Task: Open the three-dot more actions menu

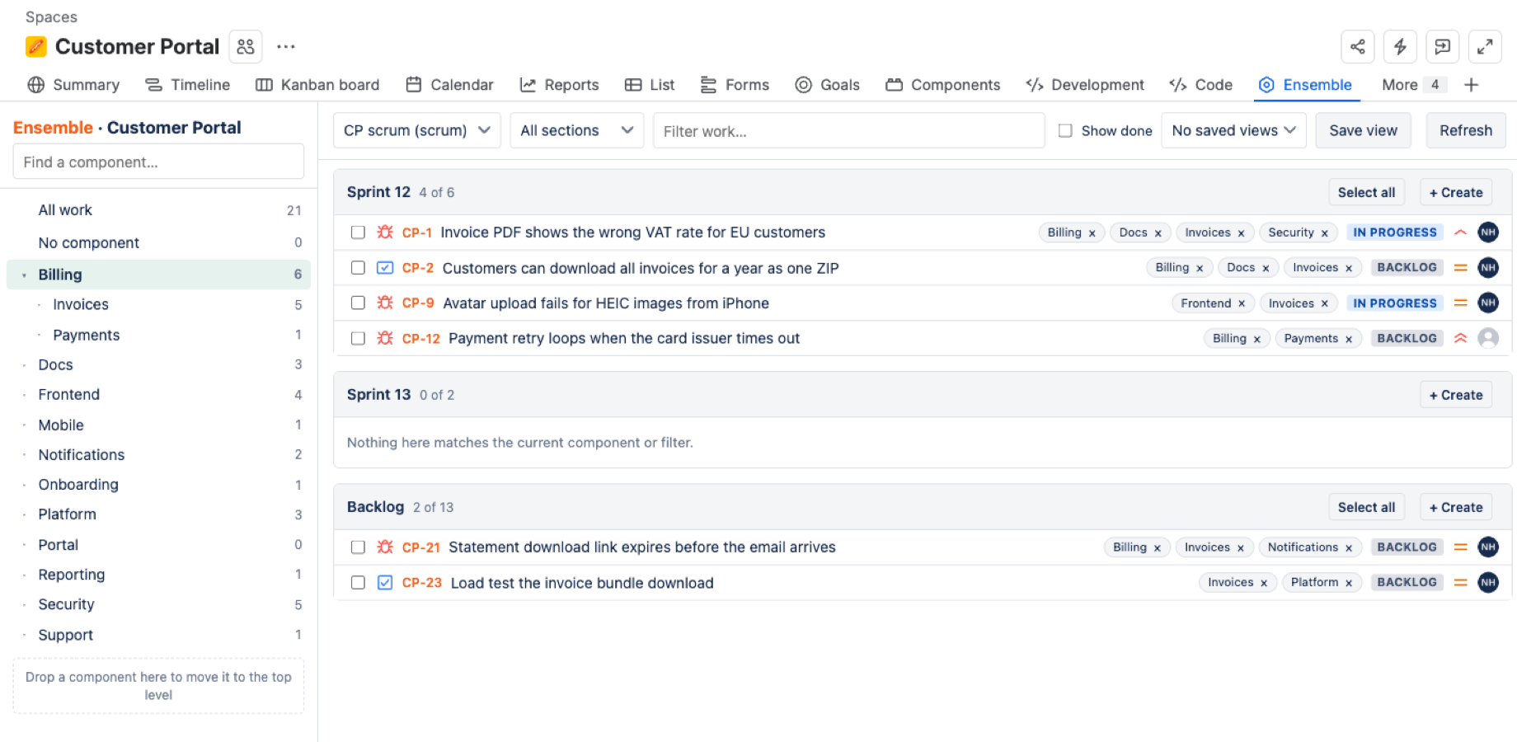Action: point(286,47)
